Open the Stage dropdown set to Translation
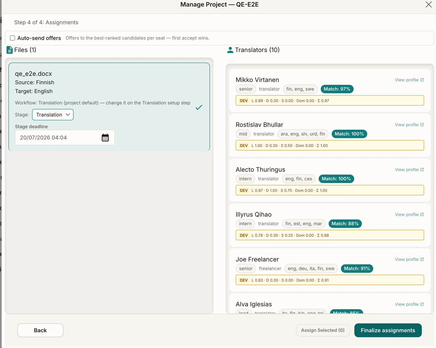Image resolution: width=436 pixels, height=348 pixels. point(53,115)
